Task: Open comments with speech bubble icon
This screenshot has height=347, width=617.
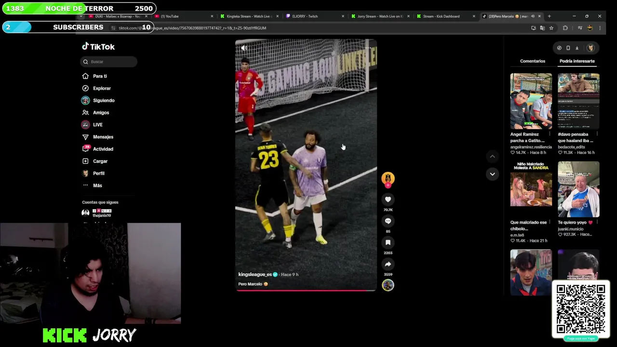Action: 388,221
